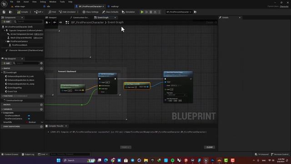Viewport: 291px width, 164px height.
Task: Add new macro with the MACROS plus button
Action: 41,105
